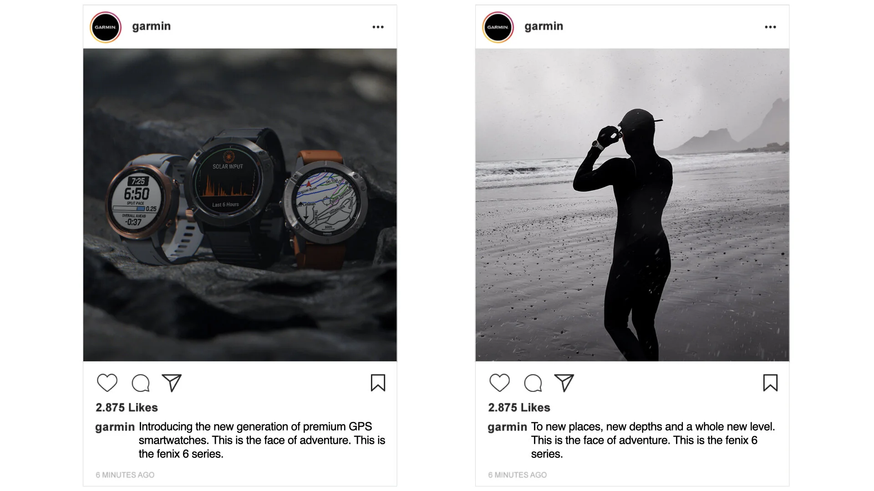874x491 pixels.
Task: Like the beach swimmer post
Action: [500, 383]
